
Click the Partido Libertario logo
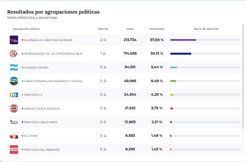tap(14, 122)
